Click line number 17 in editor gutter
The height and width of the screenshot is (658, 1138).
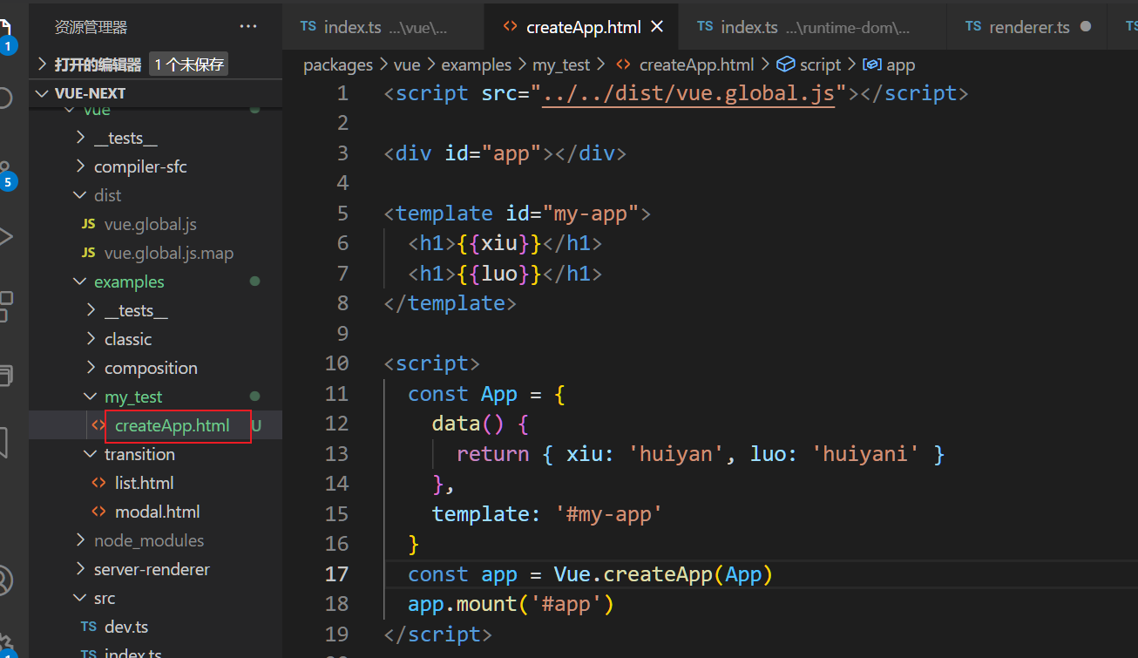[336, 573]
